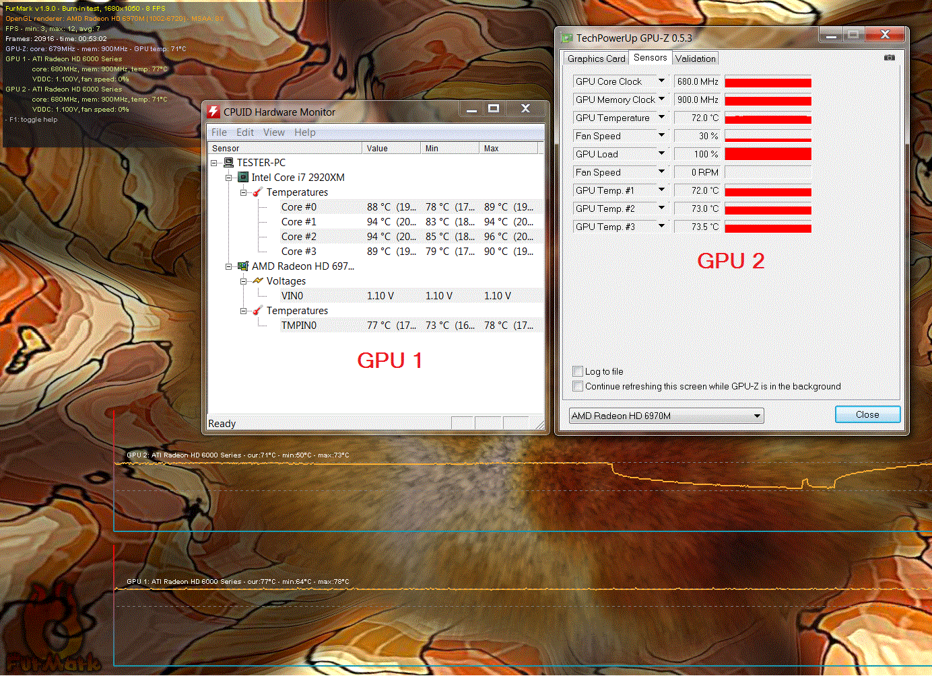Close GPU-Z using title bar X
This screenshot has width=932, height=676.
tap(885, 34)
